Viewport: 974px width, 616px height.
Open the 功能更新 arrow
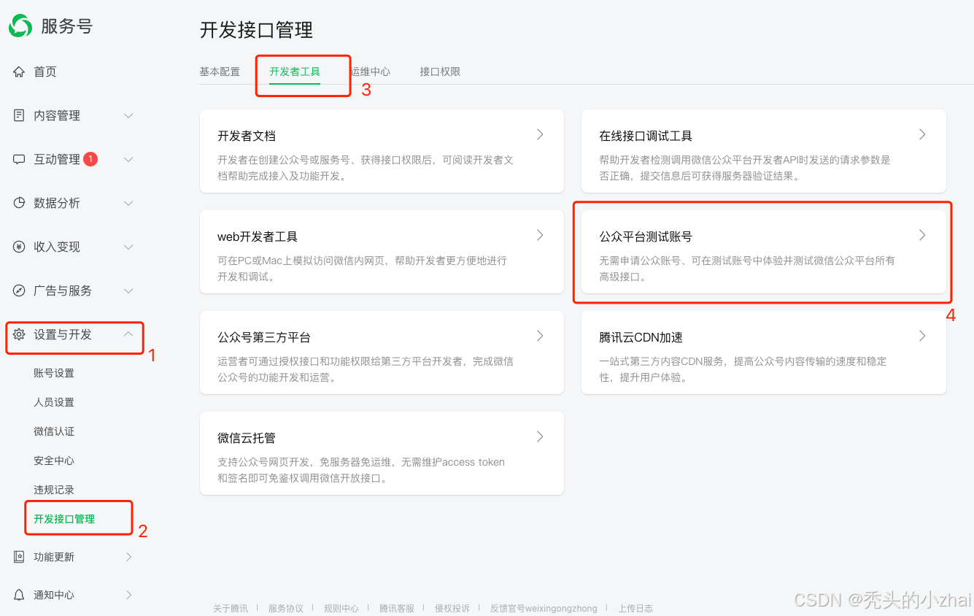pyautogui.click(x=129, y=557)
